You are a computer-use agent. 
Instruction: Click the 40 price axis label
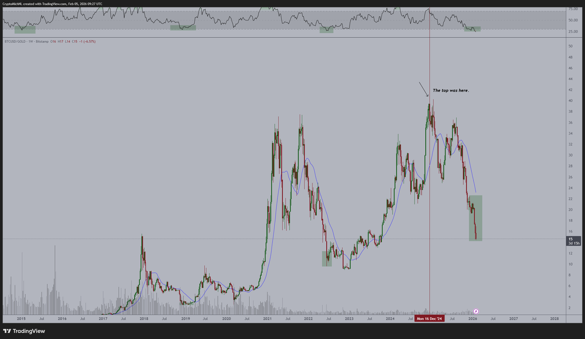[570, 101]
